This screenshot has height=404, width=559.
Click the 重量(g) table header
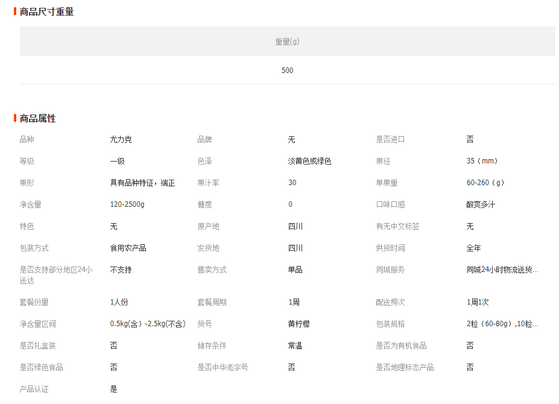click(x=287, y=42)
